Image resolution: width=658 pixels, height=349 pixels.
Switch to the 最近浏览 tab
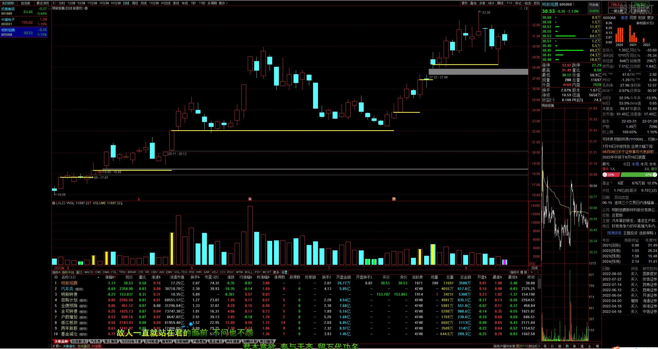coord(43,3)
